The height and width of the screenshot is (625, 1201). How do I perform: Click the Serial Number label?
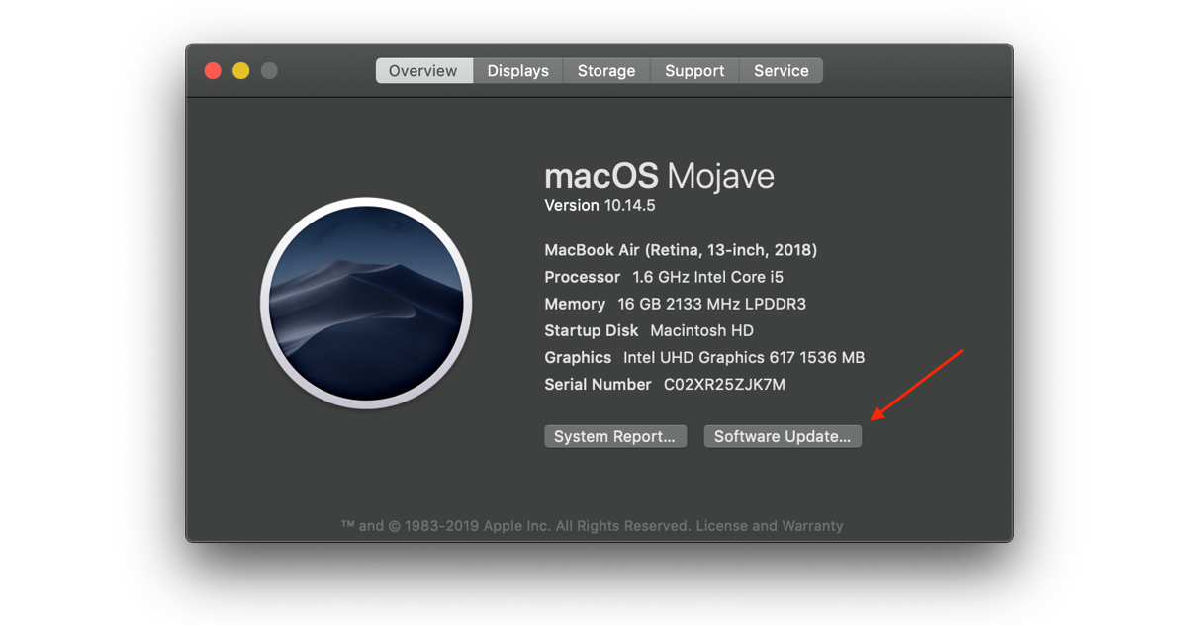click(598, 384)
